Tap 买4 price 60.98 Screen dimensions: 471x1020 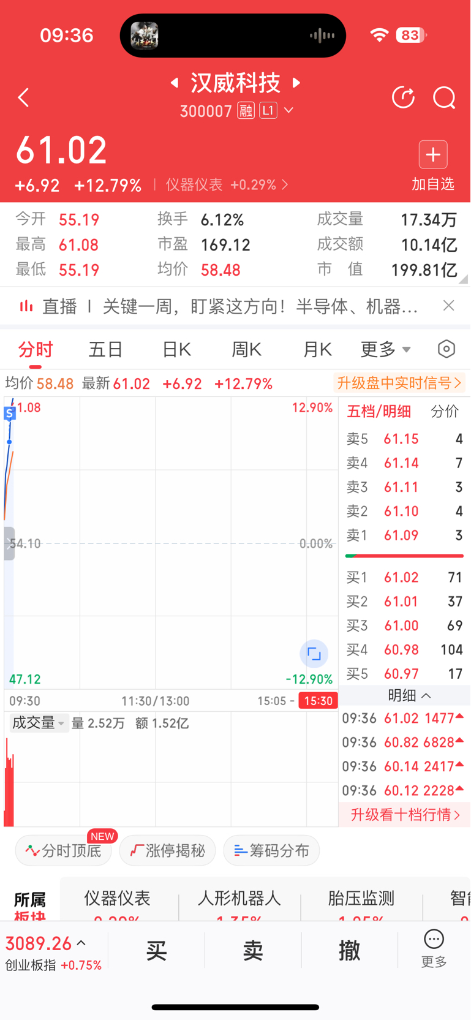pos(401,650)
